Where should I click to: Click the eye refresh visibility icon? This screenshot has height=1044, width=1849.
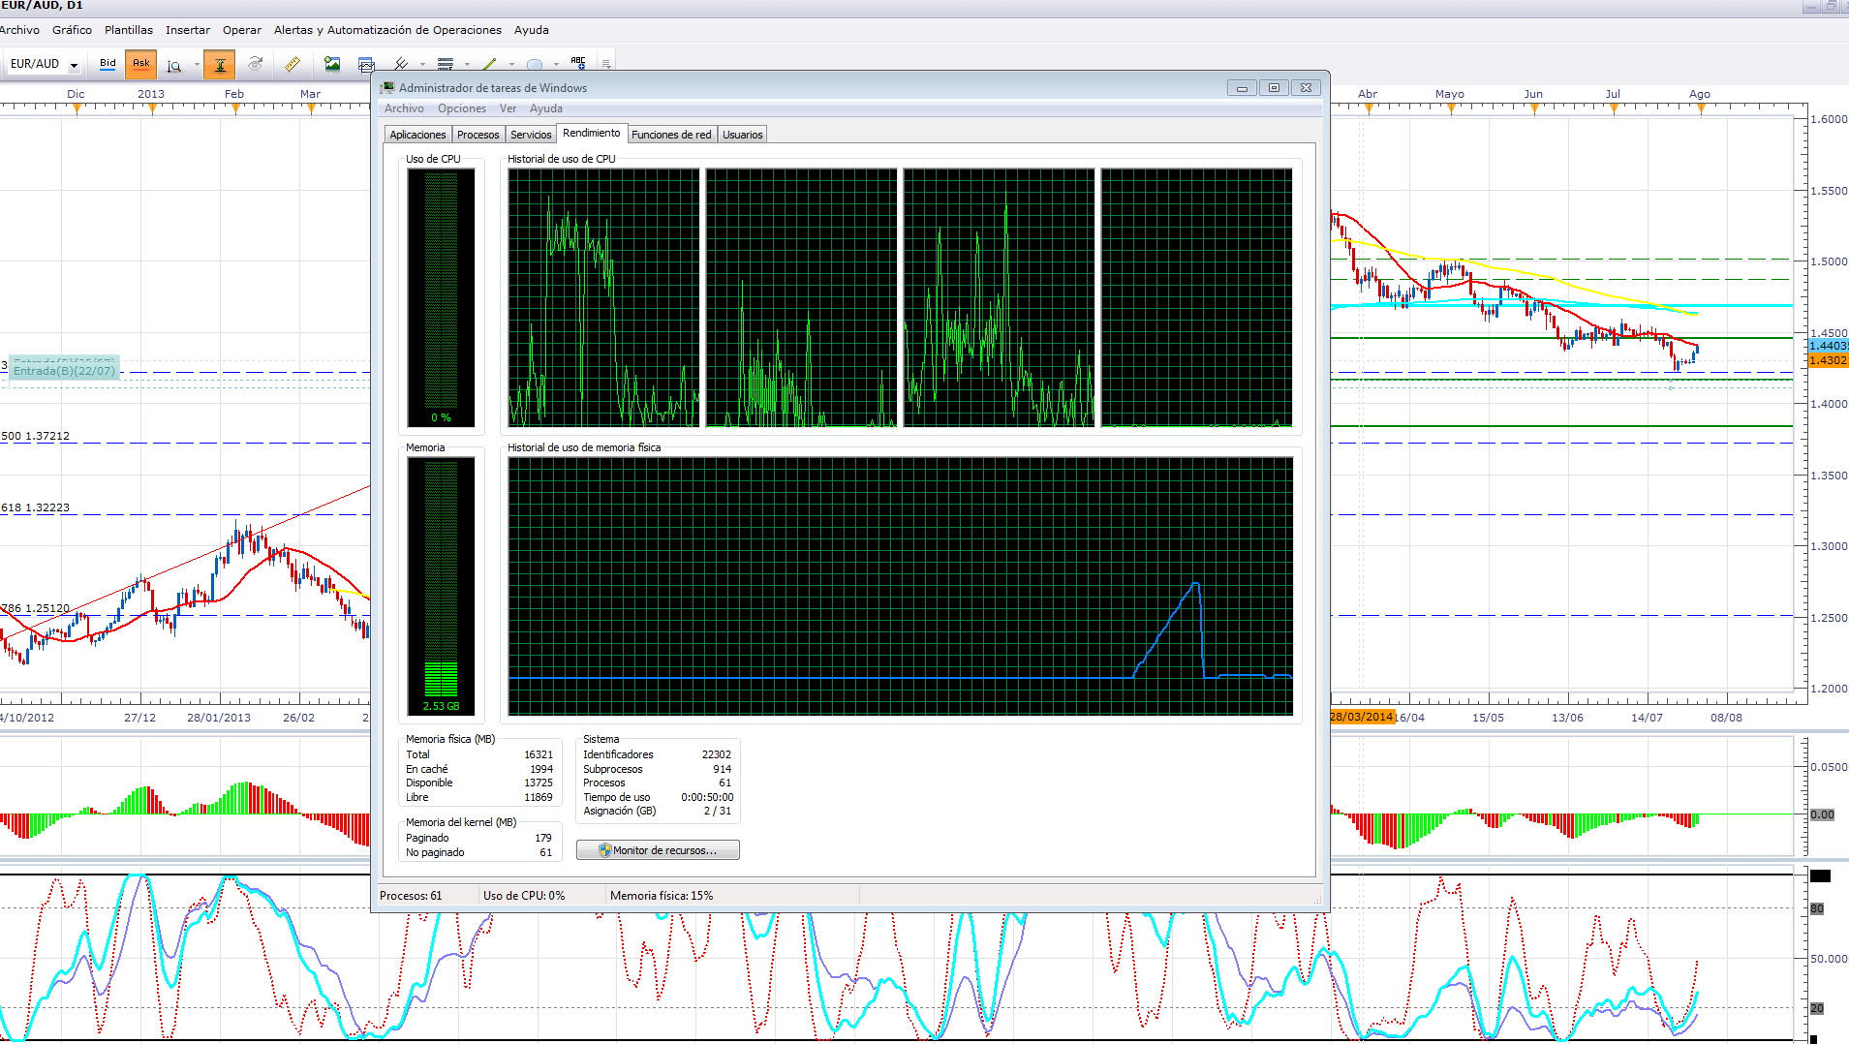point(255,64)
